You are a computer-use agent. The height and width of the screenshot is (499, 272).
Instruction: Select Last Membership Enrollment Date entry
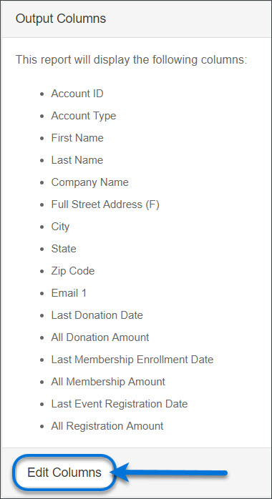pos(132,360)
